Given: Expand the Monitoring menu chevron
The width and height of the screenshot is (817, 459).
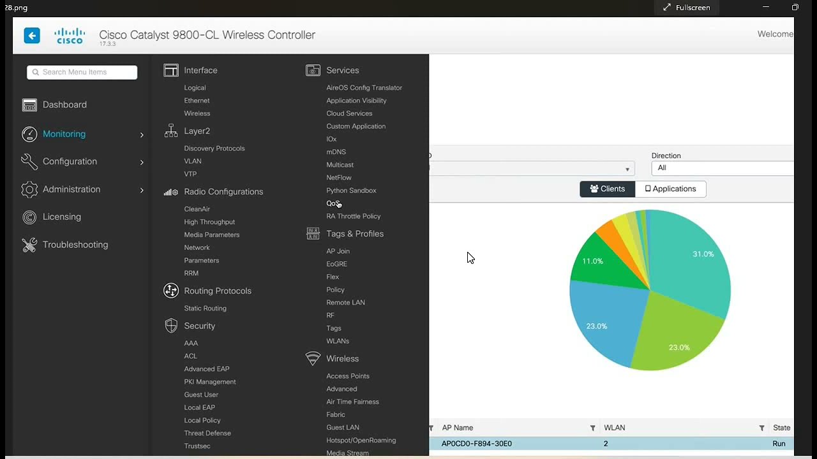Looking at the screenshot, I should coord(142,135).
